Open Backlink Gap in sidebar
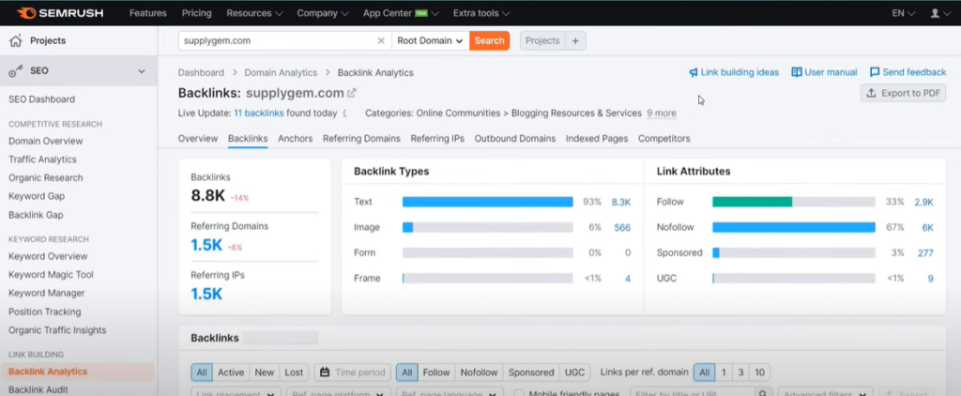961x396 pixels. [x=36, y=215]
